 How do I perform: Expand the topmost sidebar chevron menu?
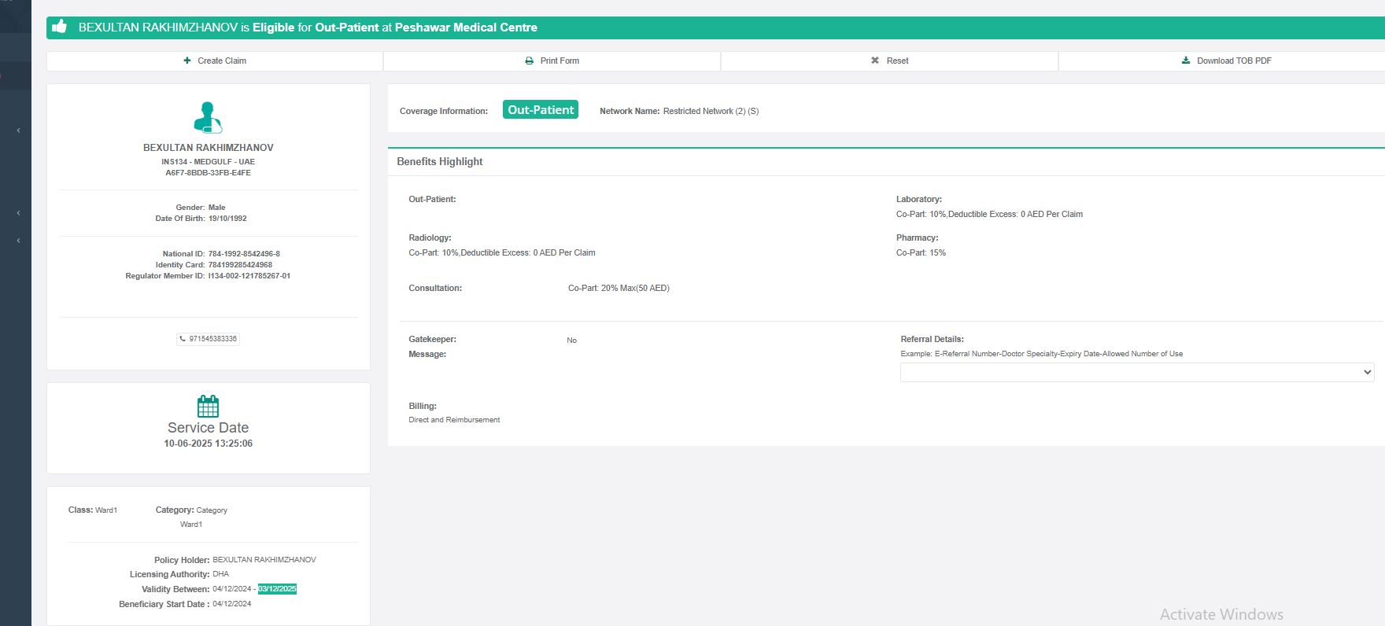point(18,131)
